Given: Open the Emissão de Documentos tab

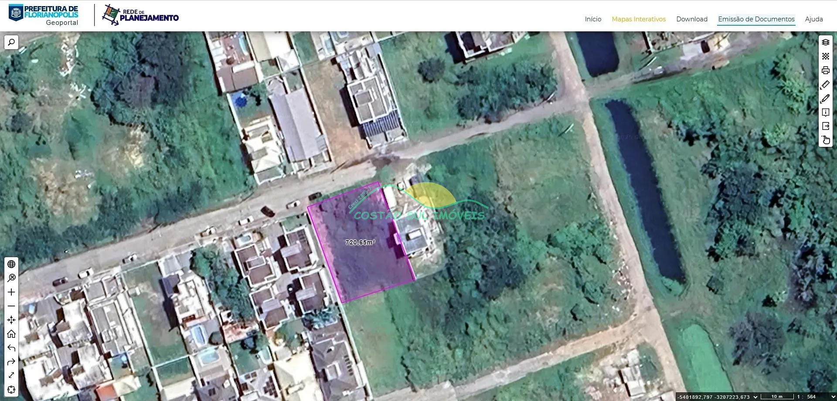Looking at the screenshot, I should 756,19.
